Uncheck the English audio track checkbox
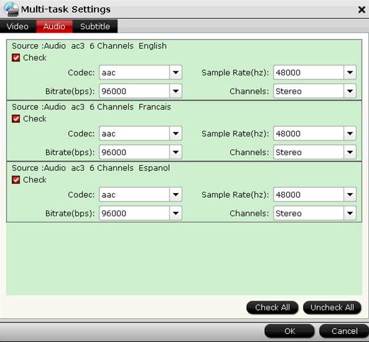This screenshot has width=369, height=342. click(x=16, y=57)
